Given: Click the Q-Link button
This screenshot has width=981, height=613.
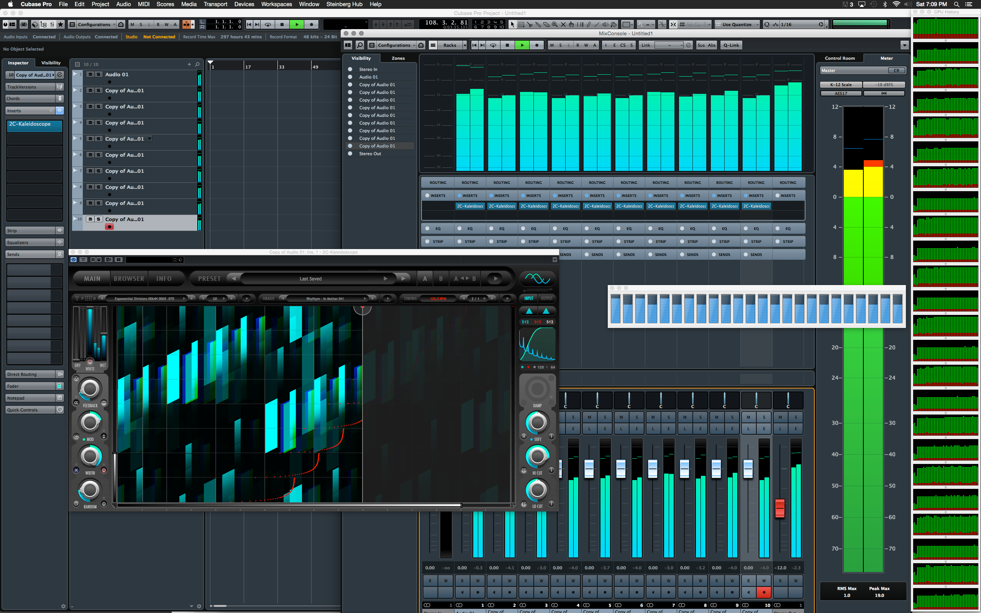Looking at the screenshot, I should point(731,45).
